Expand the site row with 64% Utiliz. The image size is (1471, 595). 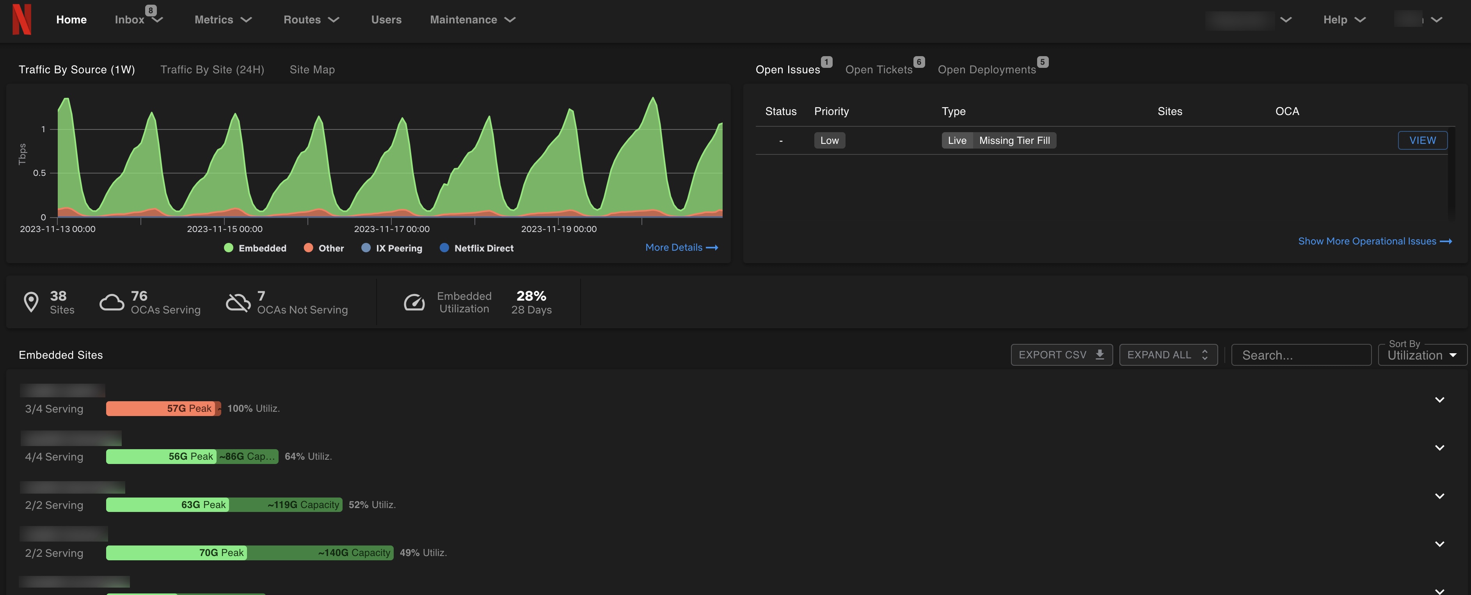coord(1440,448)
